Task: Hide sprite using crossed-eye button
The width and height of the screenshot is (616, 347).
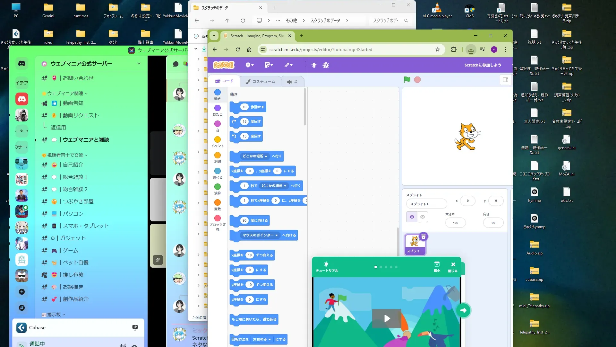Action: pyautogui.click(x=423, y=217)
